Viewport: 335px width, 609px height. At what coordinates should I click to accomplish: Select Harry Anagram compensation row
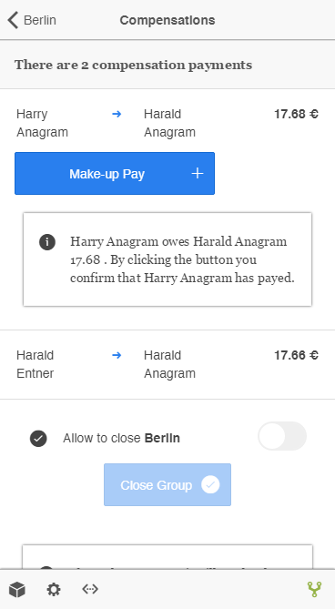167,123
